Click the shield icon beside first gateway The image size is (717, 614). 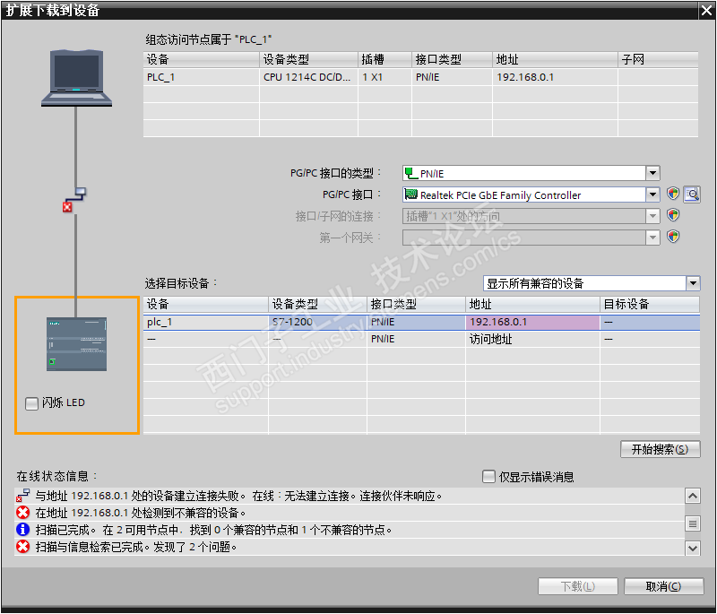673,237
